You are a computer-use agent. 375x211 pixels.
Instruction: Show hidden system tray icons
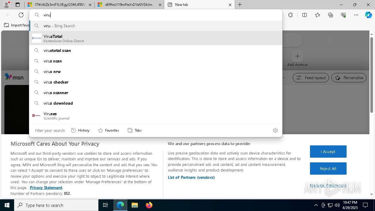click(x=316, y=205)
